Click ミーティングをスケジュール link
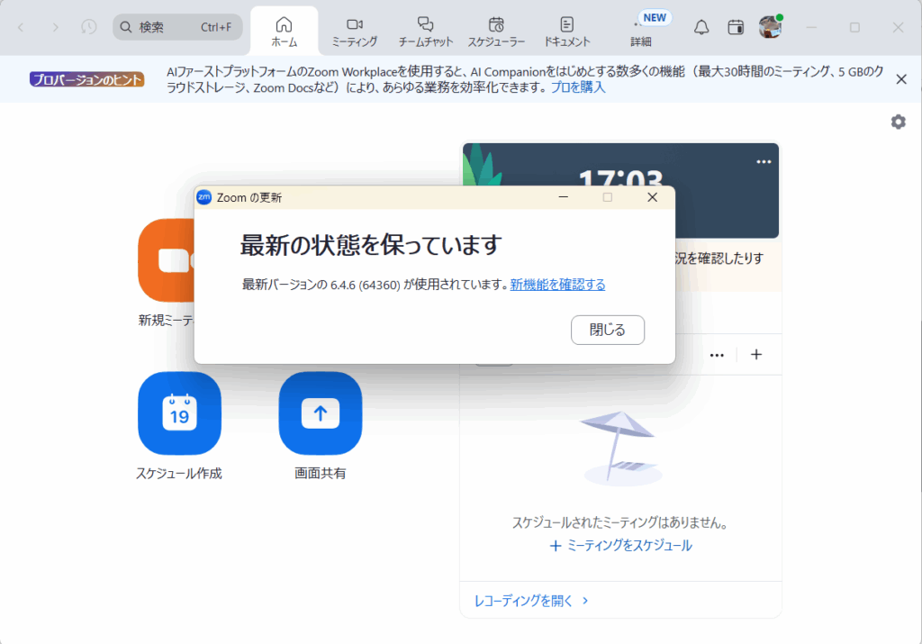 [x=621, y=546]
